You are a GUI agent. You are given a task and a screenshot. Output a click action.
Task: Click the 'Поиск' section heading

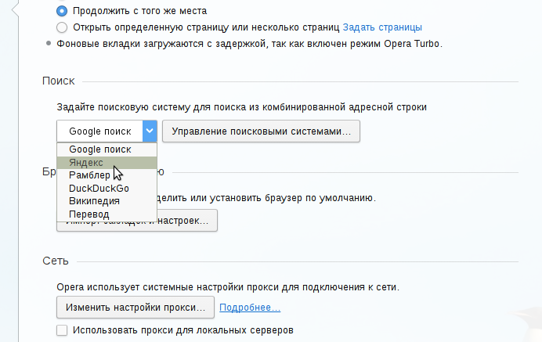[x=59, y=81]
